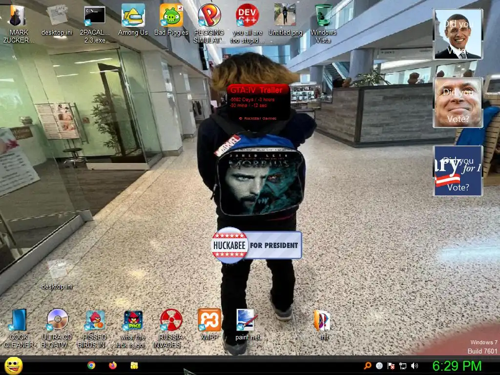500x375 pixels.
Task: Click the grey face tray icon
Action: [x=379, y=366]
